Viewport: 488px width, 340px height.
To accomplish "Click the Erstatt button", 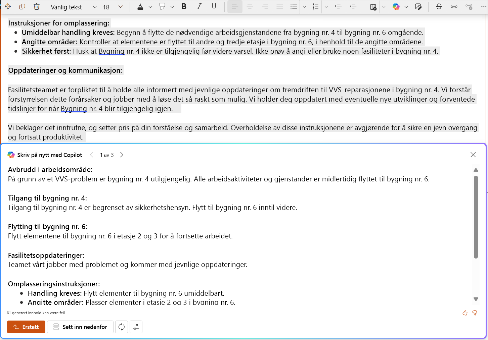I will [x=26, y=327].
